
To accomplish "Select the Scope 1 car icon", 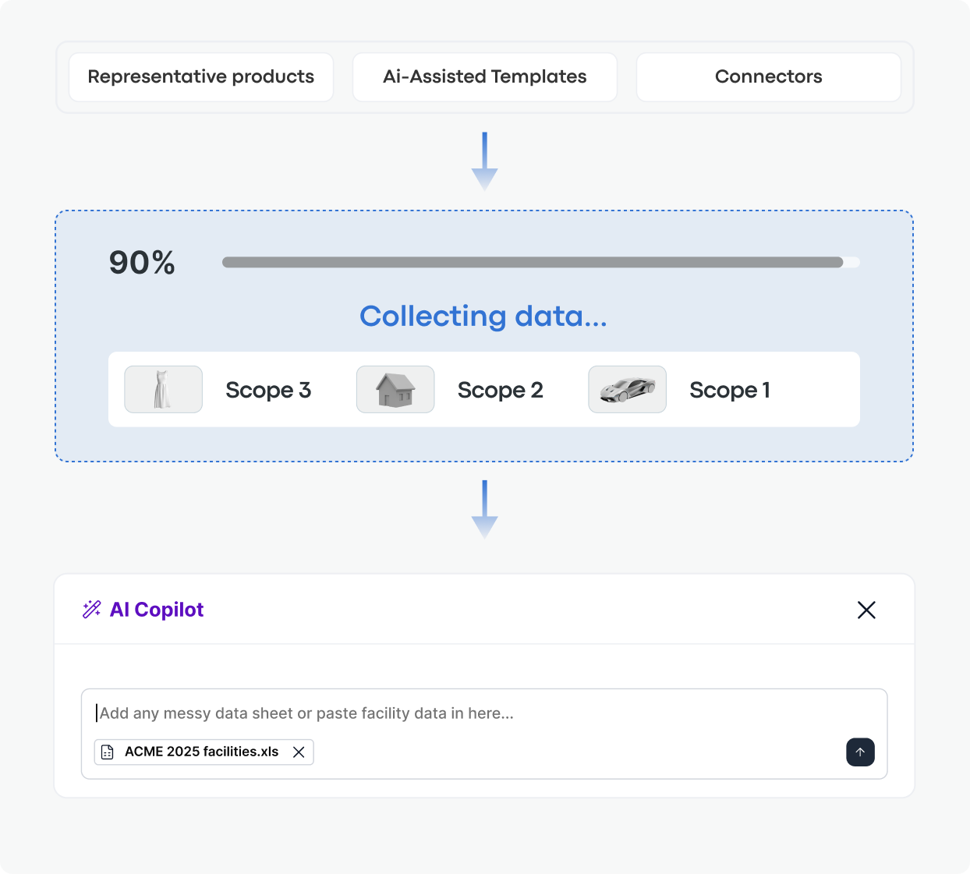I will (x=628, y=389).
